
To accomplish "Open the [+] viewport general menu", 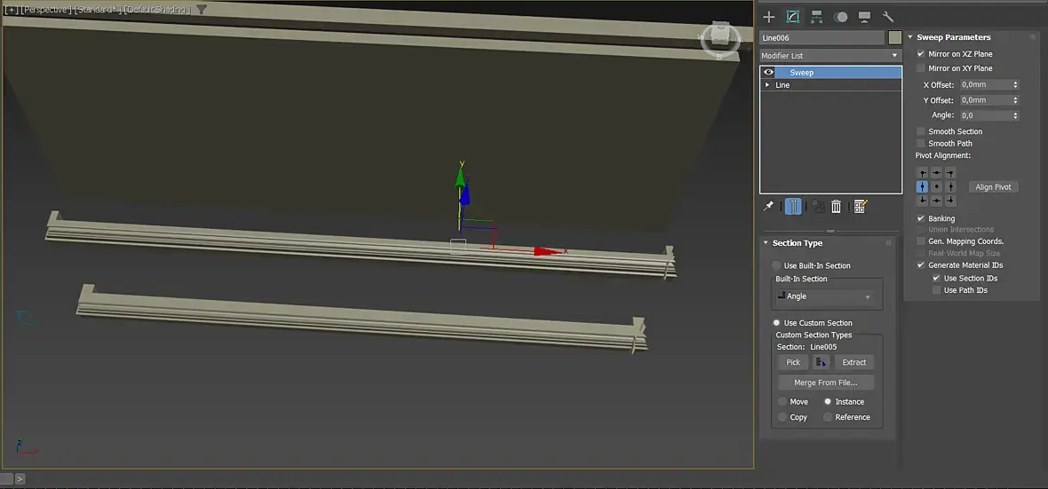I will (12, 10).
